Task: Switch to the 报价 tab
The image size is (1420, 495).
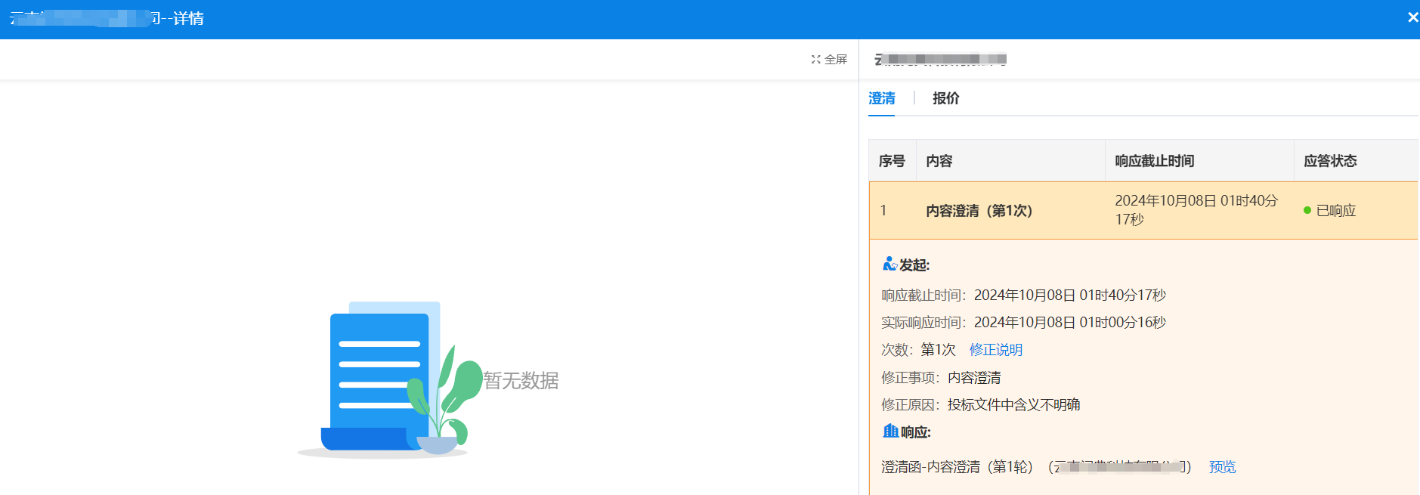Action: (945, 98)
